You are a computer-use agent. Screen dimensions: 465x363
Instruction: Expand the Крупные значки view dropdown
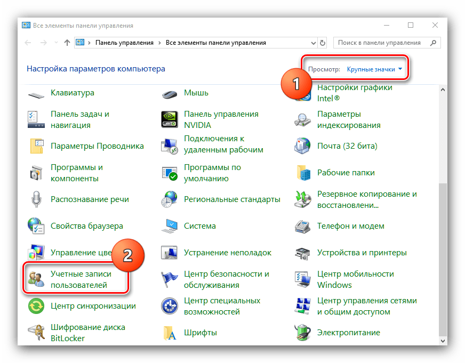374,69
